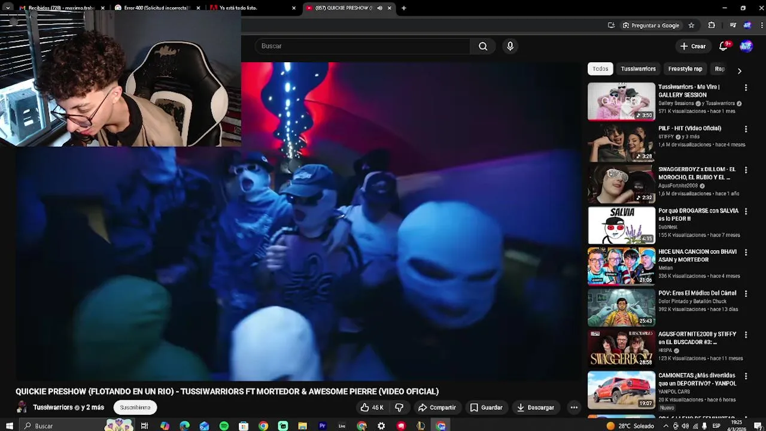Subscribe to the Tussiwarriors channel

point(135,408)
